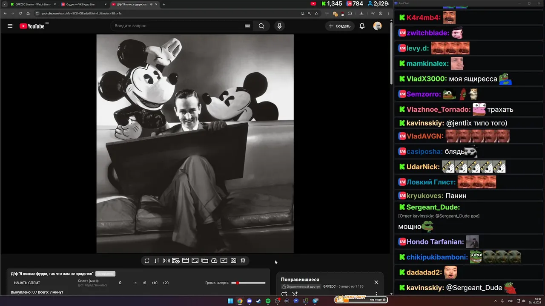Image resolution: width=545 pixels, height=306 pixels.
Task: Open Spotify from the taskbar
Action: click(x=268, y=301)
